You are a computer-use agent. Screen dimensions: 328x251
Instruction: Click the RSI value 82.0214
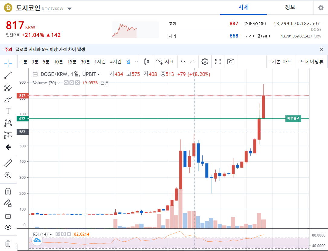(82, 234)
